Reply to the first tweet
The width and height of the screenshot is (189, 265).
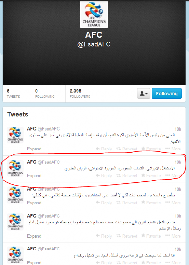(x=104, y=149)
